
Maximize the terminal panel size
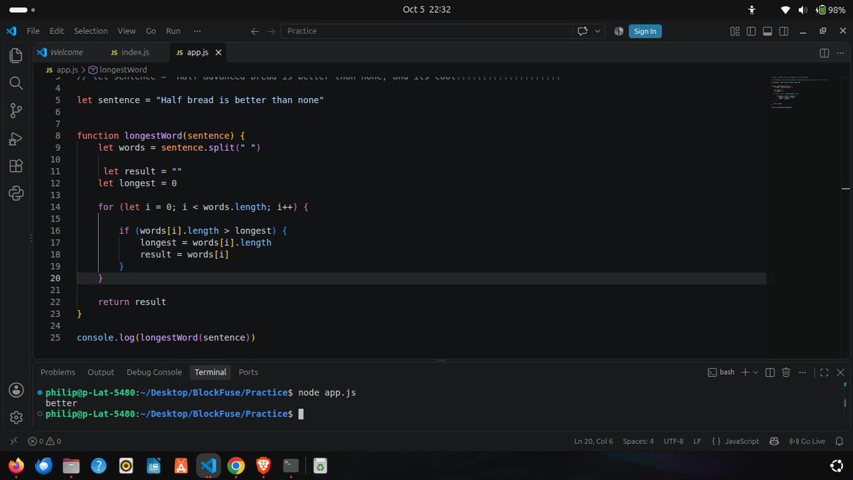(825, 372)
